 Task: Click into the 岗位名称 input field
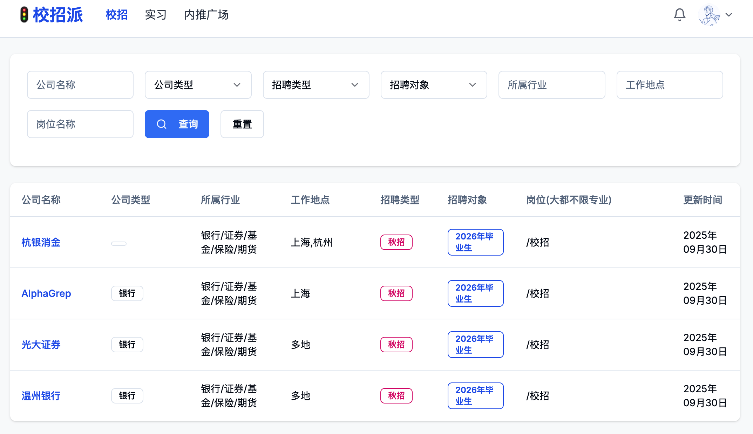coord(80,124)
